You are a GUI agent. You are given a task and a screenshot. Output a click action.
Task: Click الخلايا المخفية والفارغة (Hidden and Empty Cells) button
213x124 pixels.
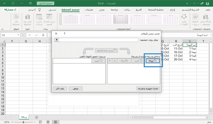148,89
